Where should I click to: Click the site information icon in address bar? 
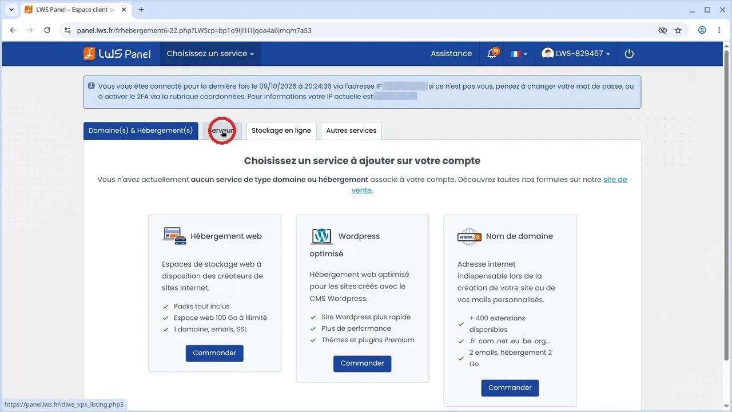click(x=67, y=30)
